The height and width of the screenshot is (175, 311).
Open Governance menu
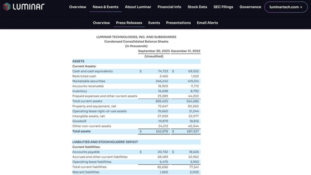pyautogui.click(x=250, y=7)
